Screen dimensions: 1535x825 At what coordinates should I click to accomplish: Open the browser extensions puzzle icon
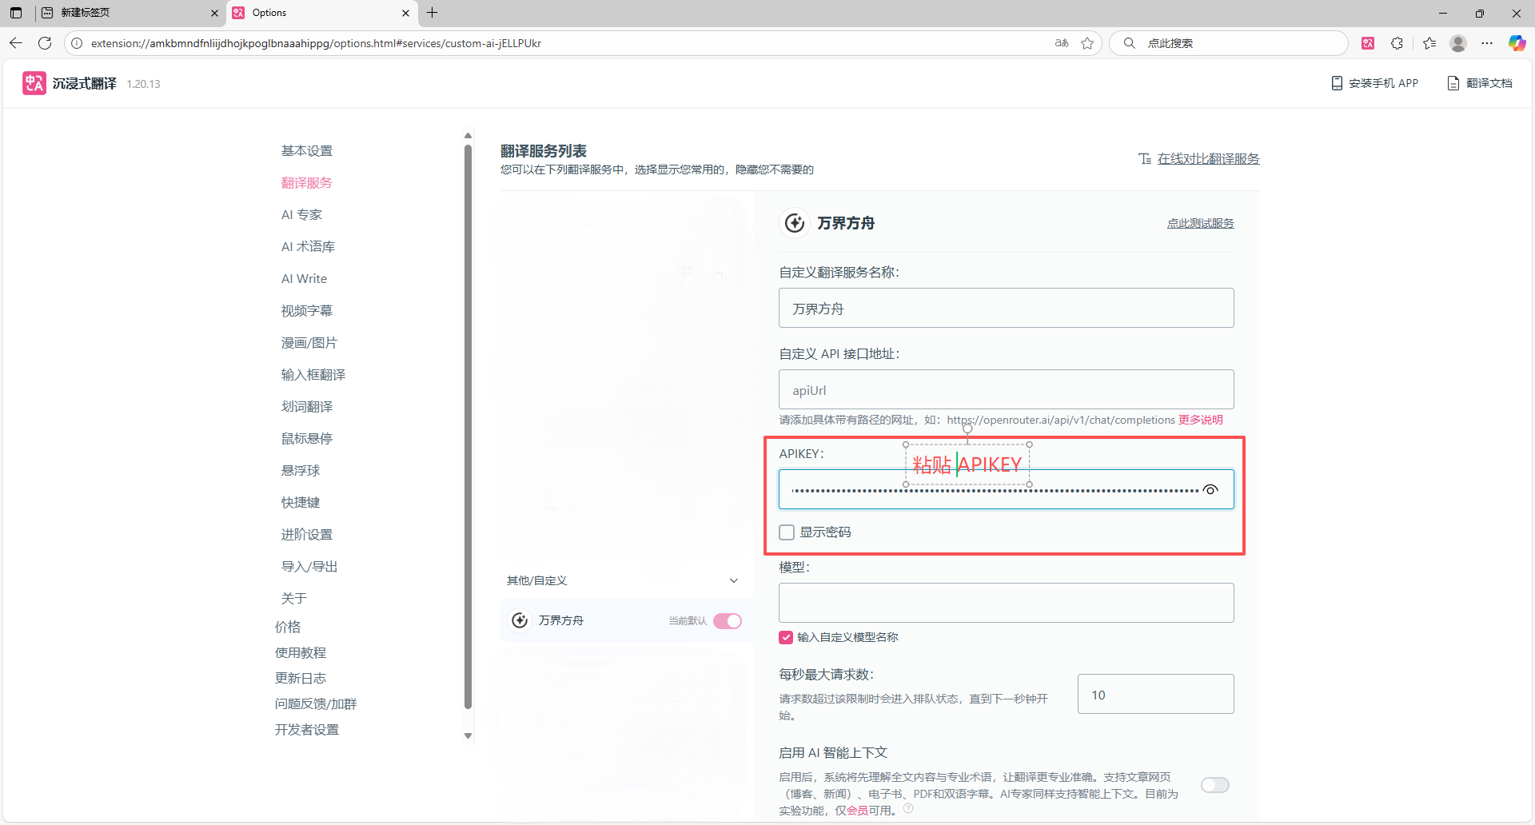coord(1397,43)
